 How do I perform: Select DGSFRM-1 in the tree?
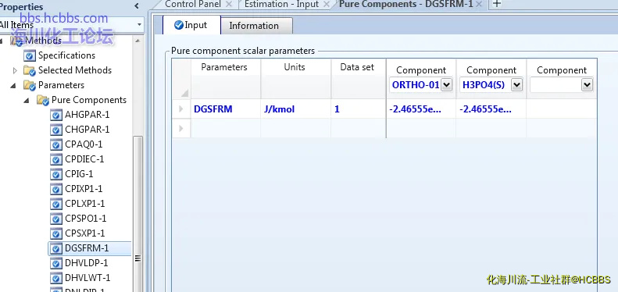click(x=87, y=248)
